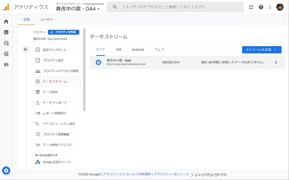The width and height of the screenshot is (289, 180).
Task: Open the more options vertical dots menu
Action: pyautogui.click(x=270, y=7)
